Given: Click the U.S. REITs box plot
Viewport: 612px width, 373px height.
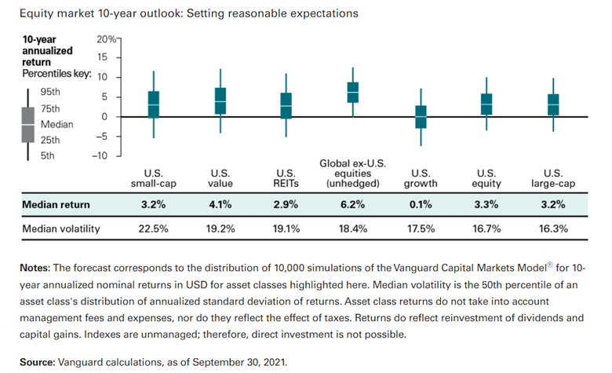Looking at the screenshot, I should click(x=286, y=105).
